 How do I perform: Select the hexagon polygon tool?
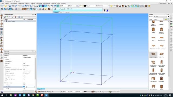click(68, 9)
